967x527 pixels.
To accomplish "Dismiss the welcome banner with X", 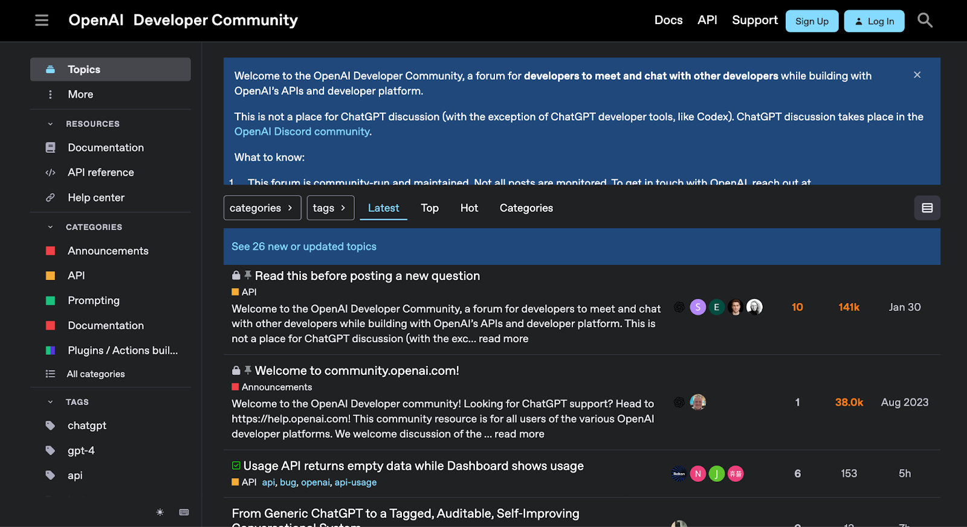I will pos(917,75).
